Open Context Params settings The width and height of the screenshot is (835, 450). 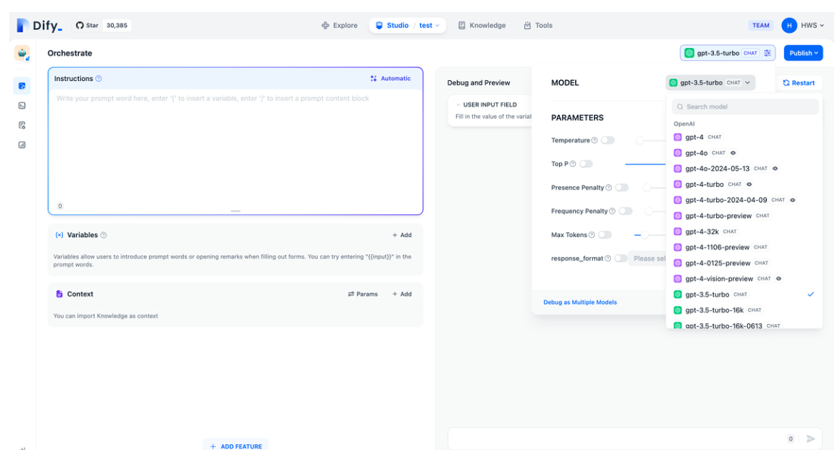point(362,294)
